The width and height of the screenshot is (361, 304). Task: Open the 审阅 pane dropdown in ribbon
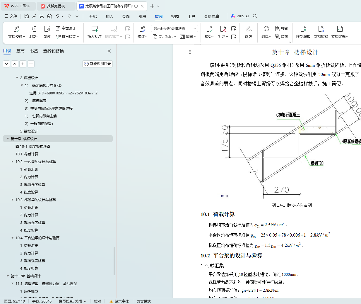point(188,37)
